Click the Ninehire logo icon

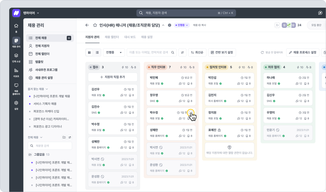[x=16, y=13]
